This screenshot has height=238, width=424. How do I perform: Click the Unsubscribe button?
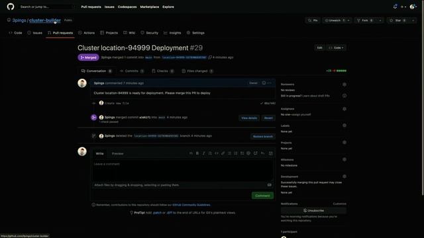coord(313,210)
